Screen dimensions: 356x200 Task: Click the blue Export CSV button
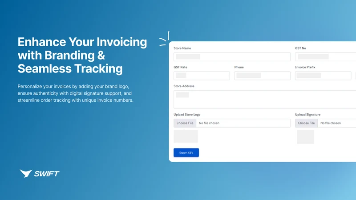coord(186,152)
